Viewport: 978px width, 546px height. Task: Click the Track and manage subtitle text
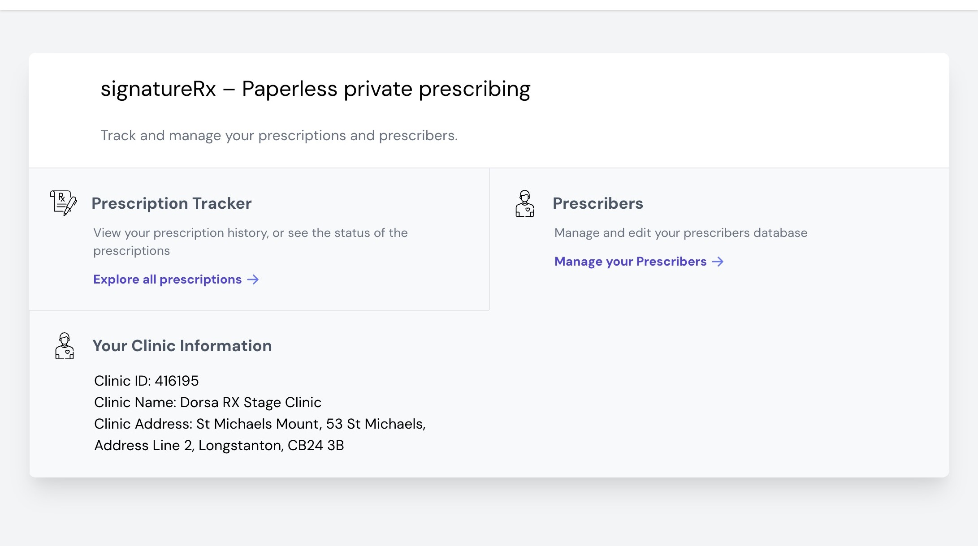pos(279,135)
